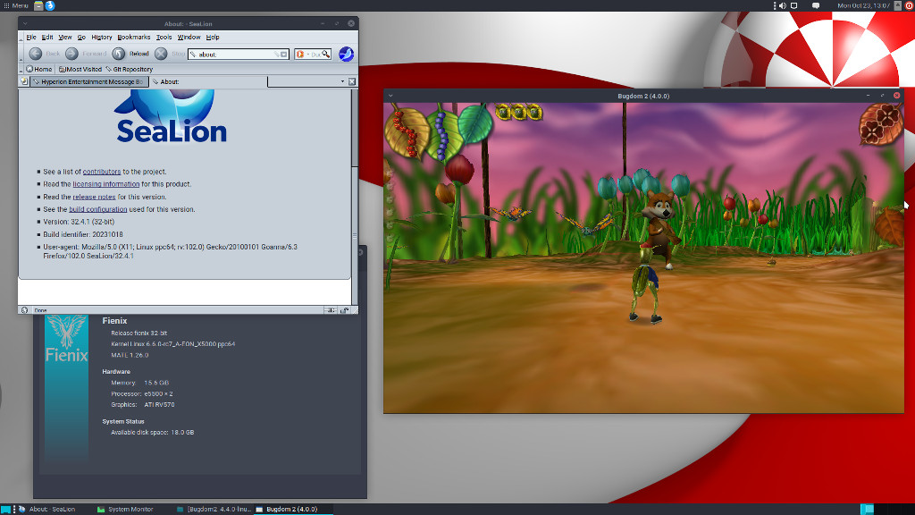
Task: Collapse the navigation toolbar grippy
Action: point(21,54)
